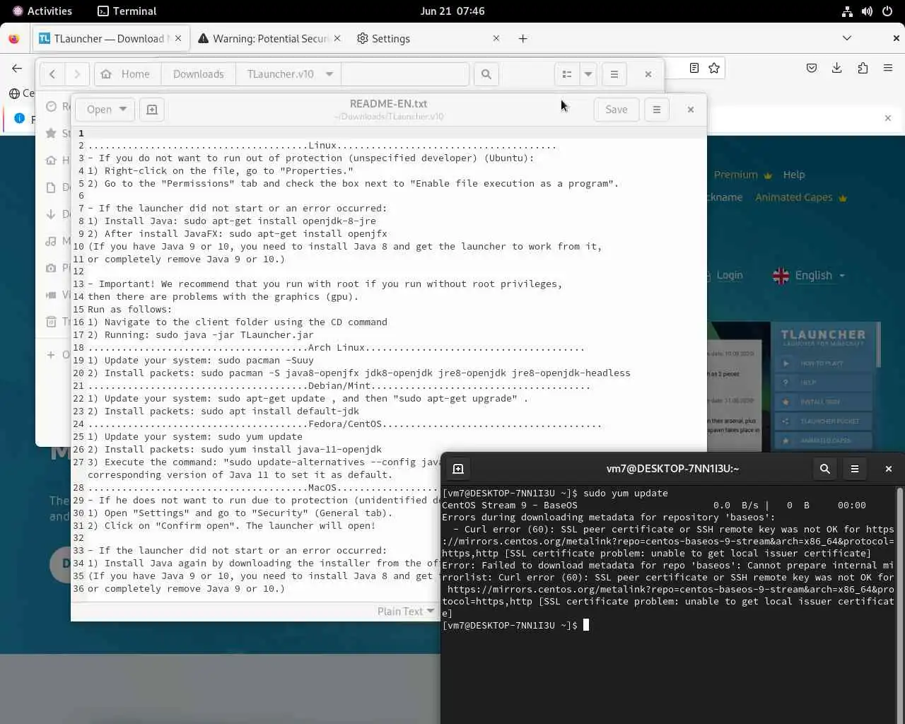This screenshot has height=724, width=905.
Task: Click the terminal command prompt line
Action: click(515, 625)
